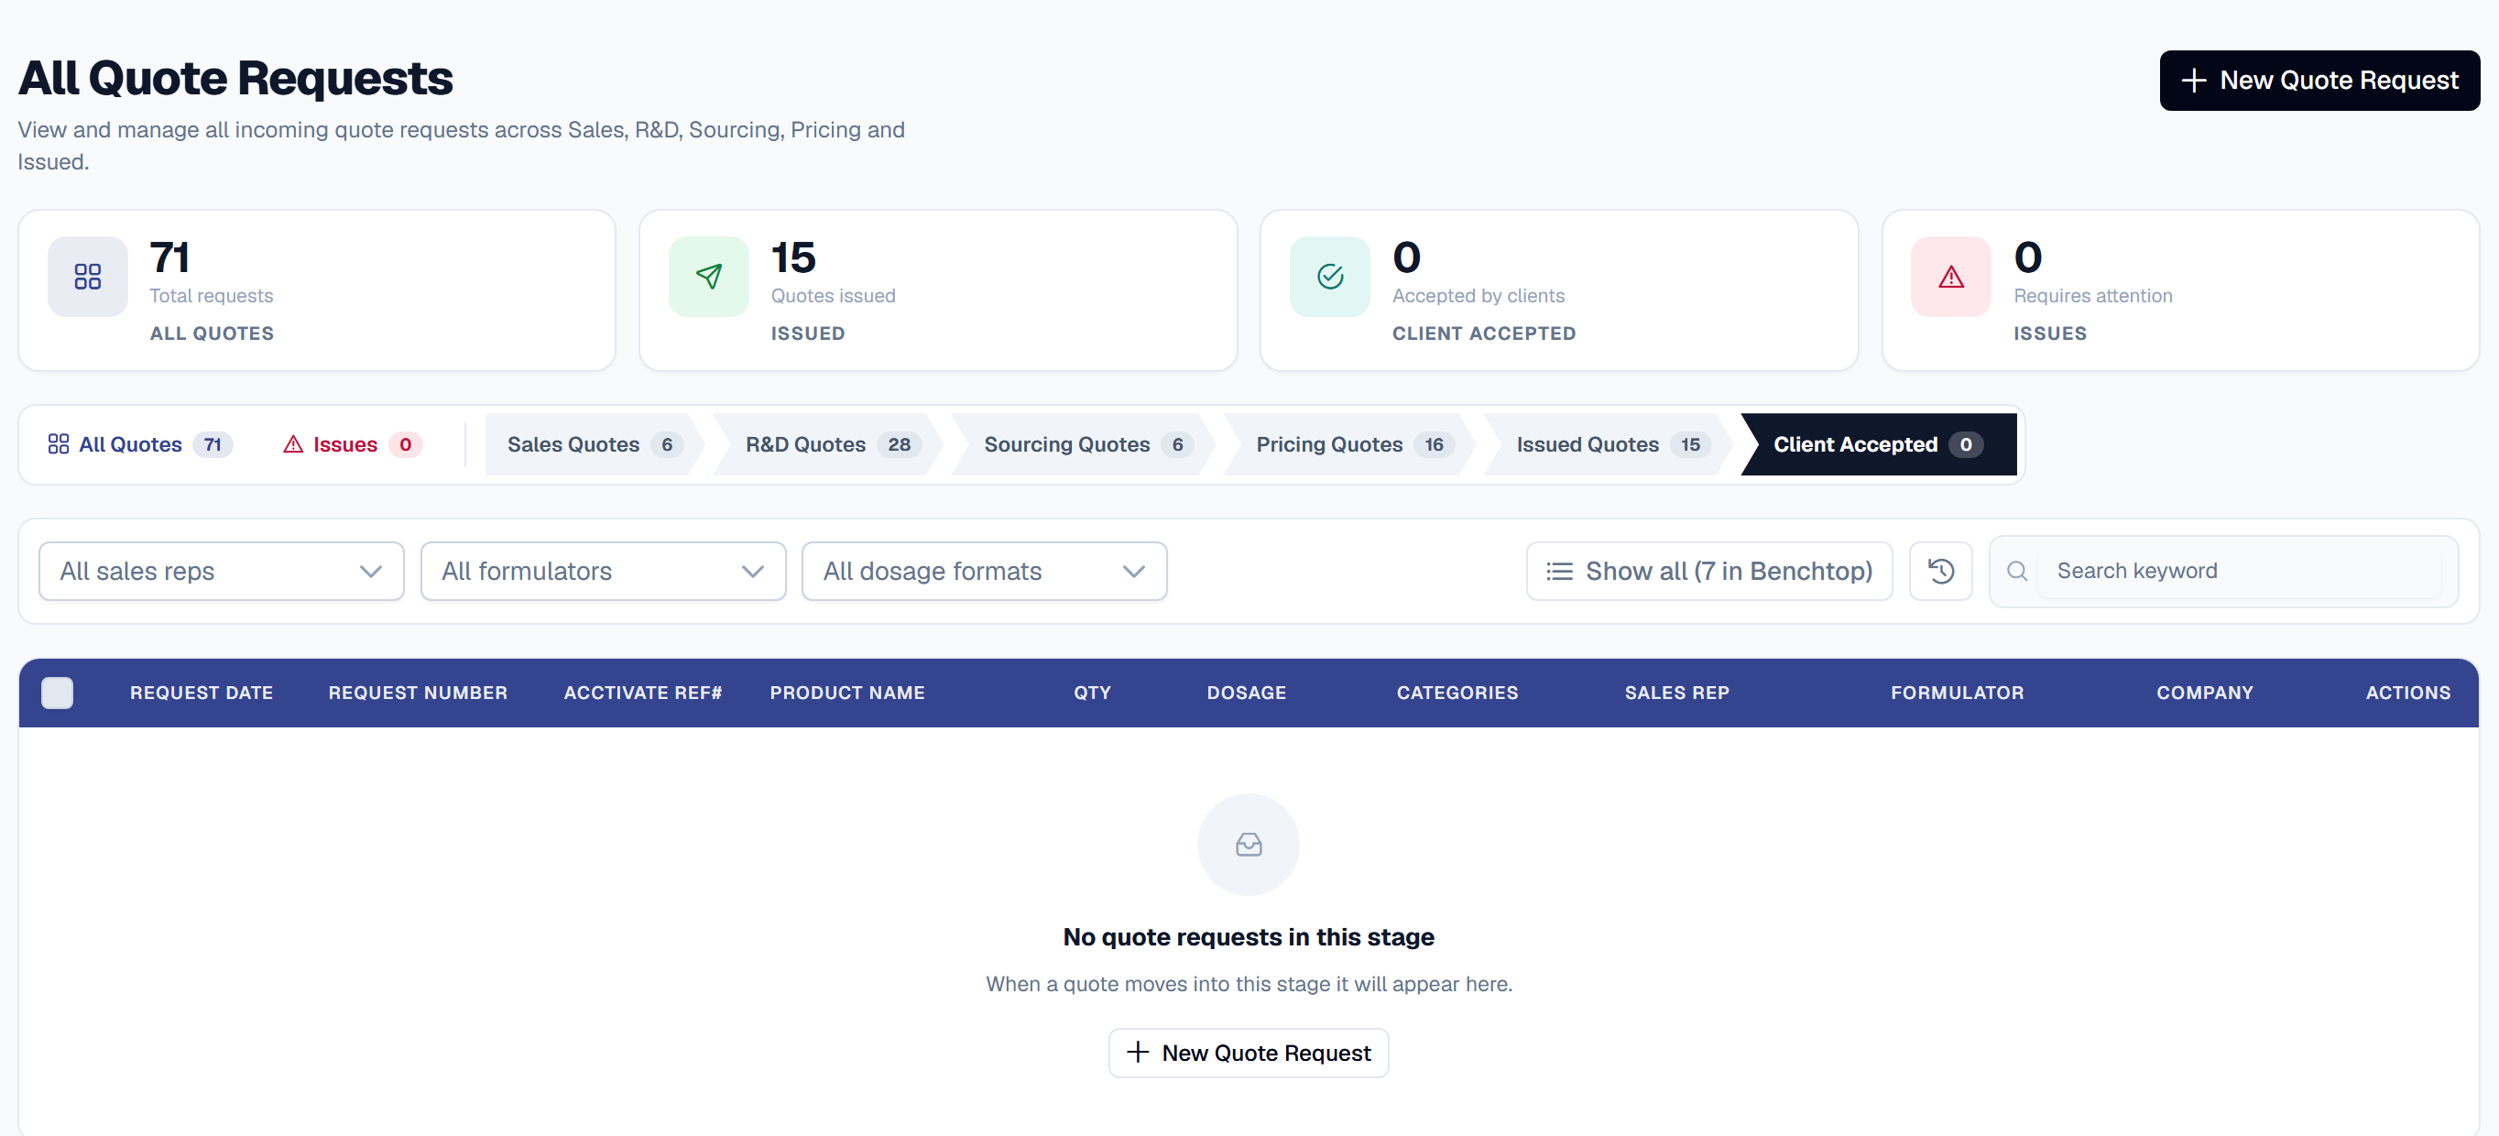Open the ALL QUOTES summary card

(316, 290)
